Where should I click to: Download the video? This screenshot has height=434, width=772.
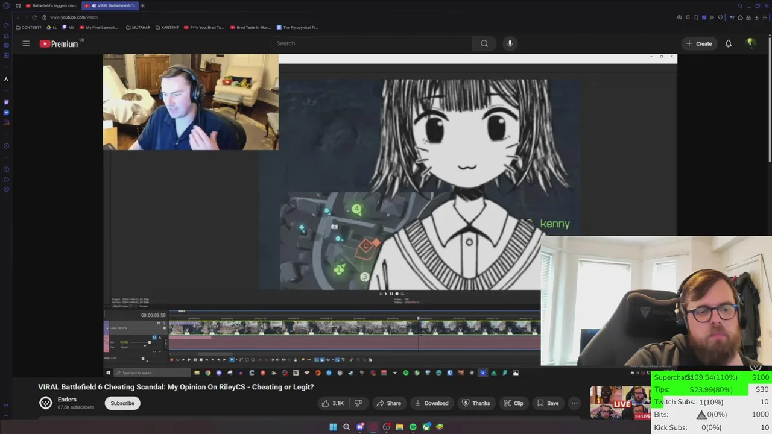tap(432, 403)
